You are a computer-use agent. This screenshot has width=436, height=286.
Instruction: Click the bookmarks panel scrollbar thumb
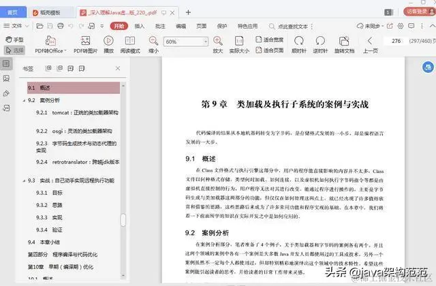(123, 220)
